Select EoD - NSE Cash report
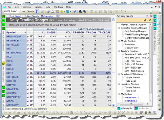Image resolution: width=164 pixels, height=120 pixels. coord(133,61)
